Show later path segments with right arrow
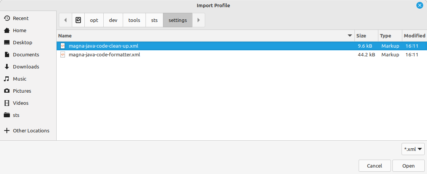 coord(199,20)
